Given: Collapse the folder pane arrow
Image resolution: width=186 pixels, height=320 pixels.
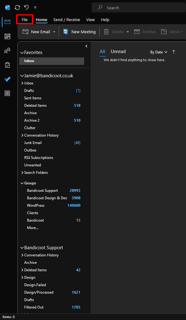Looking at the screenshot, I should (86, 46).
